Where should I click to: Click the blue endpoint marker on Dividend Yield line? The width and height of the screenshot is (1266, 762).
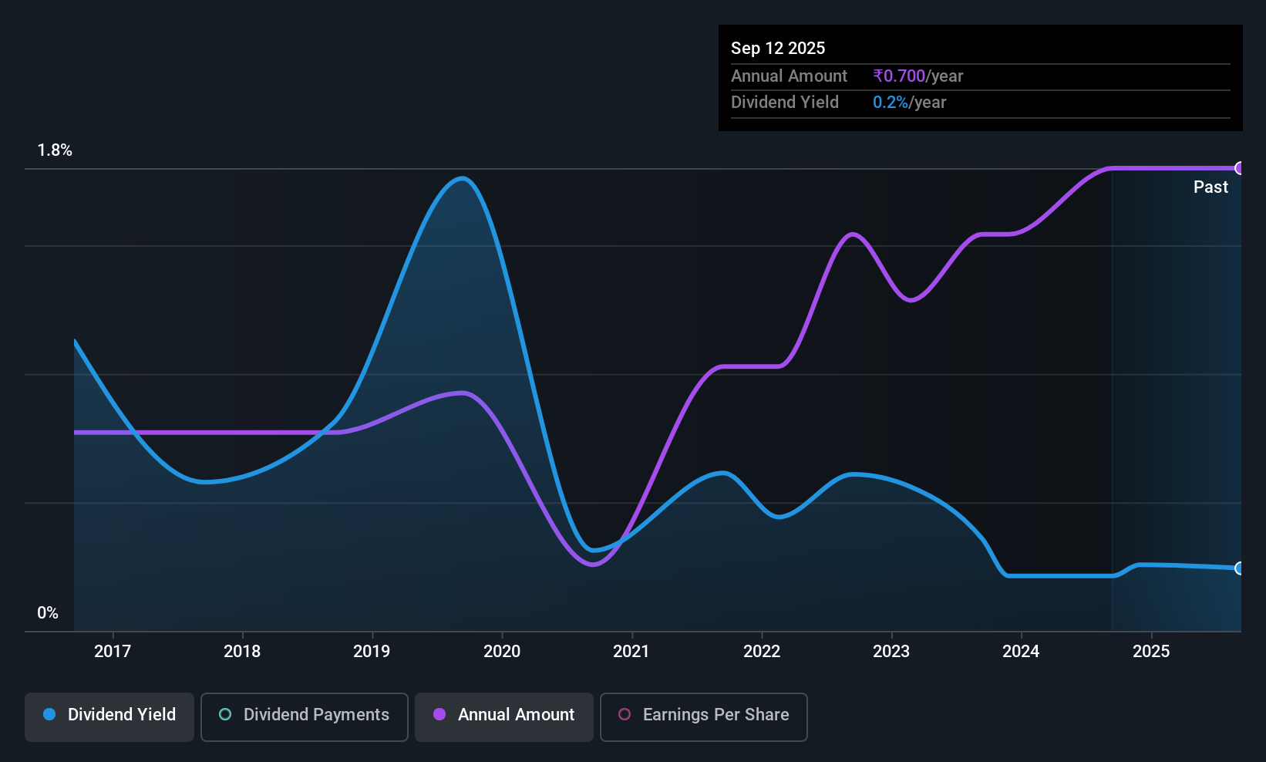pos(1239,568)
